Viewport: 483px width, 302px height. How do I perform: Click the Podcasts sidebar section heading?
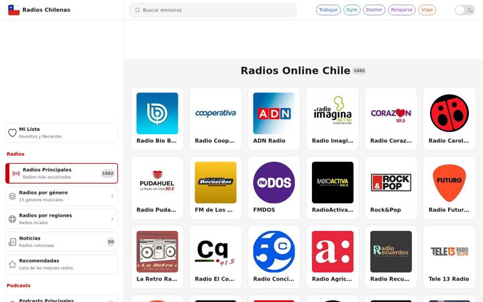tap(19, 285)
